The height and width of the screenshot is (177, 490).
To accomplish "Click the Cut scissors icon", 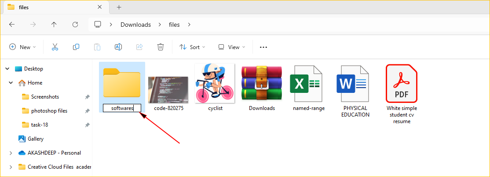I will point(55,47).
